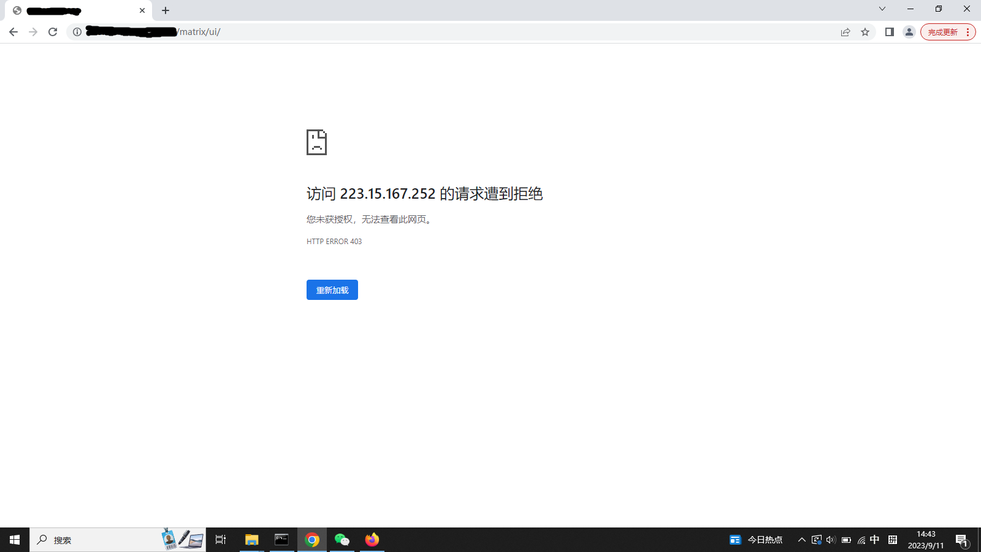Screen dimensions: 981x552
Task: Open the notification center icon
Action: coord(961,540)
